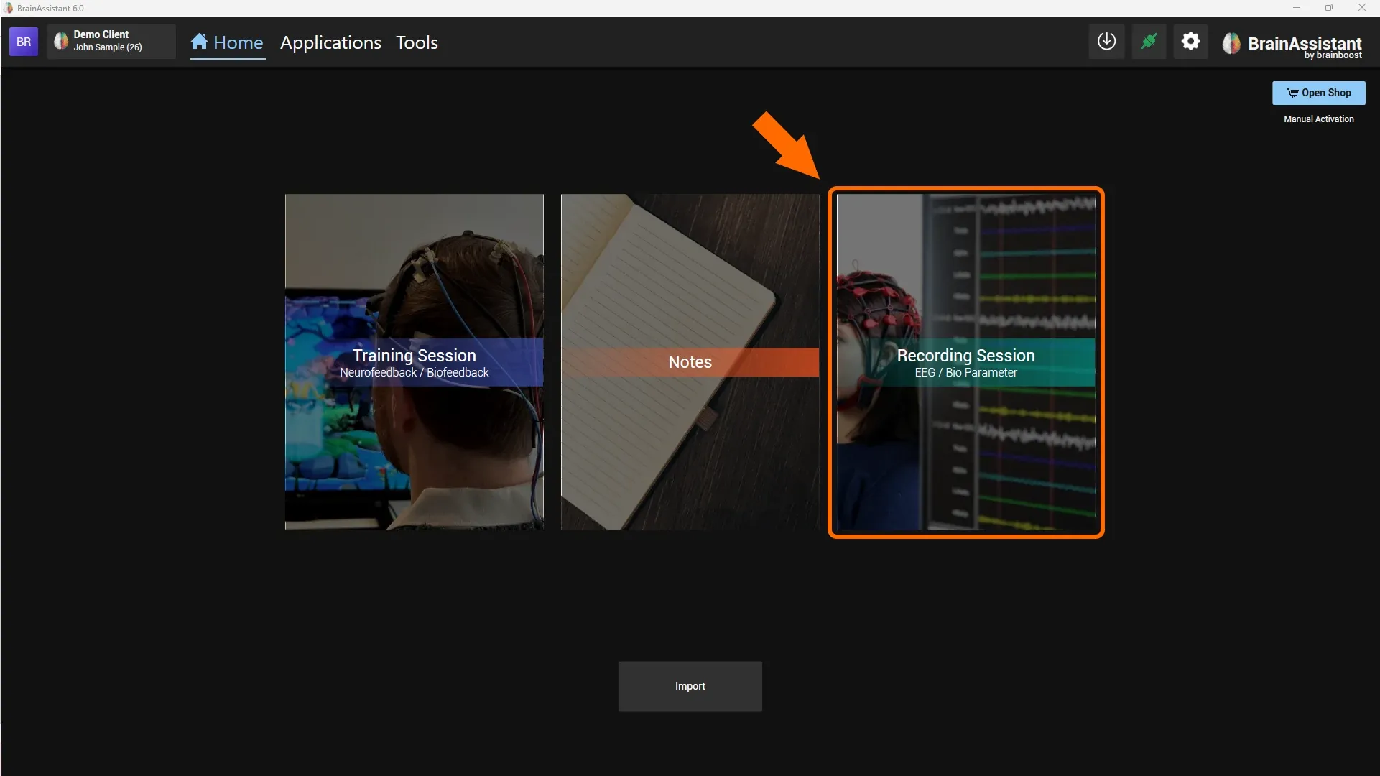Close the BrainAssistant window

tap(1361, 8)
